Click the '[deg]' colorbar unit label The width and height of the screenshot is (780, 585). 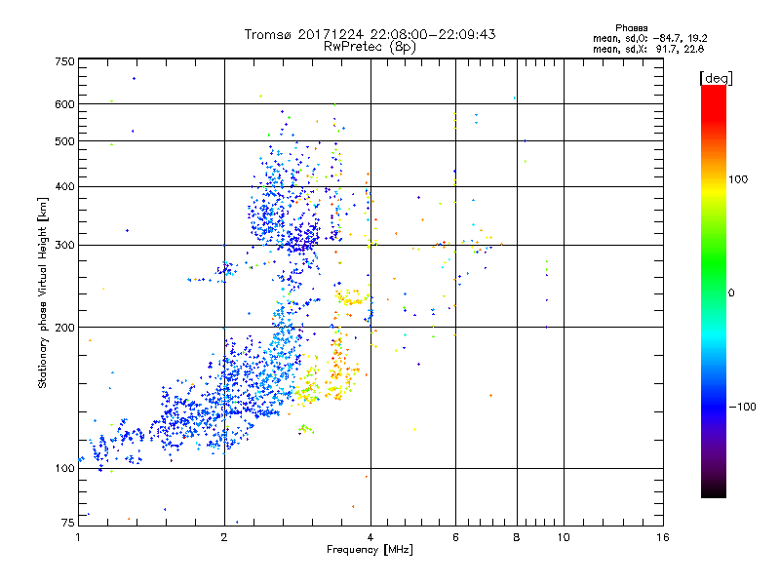click(x=716, y=78)
